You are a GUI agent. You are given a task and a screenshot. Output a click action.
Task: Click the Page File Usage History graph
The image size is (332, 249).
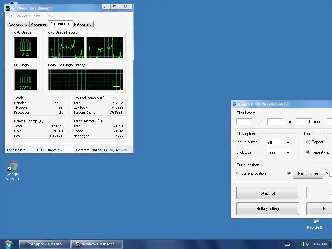pos(86,80)
